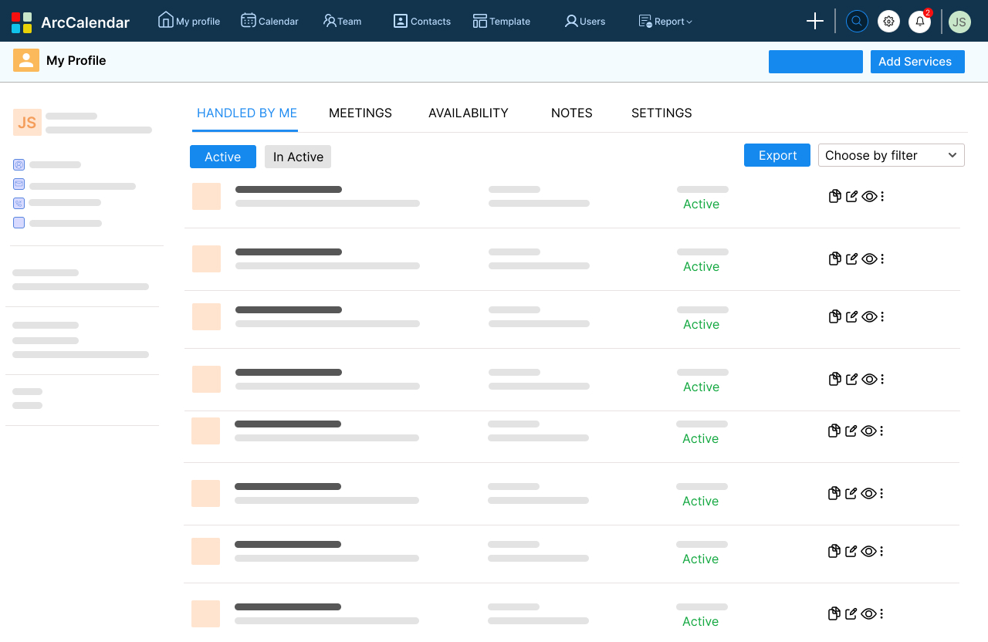Click the ArcCalendar logo

click(x=70, y=22)
